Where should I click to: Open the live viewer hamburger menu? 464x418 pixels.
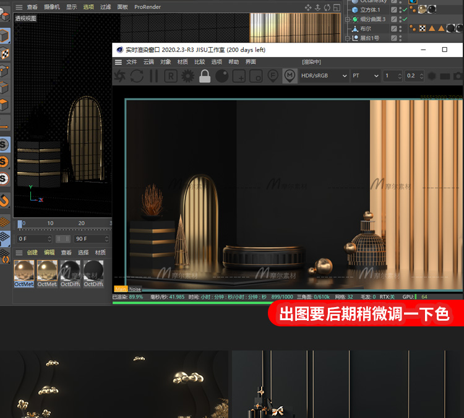118,62
